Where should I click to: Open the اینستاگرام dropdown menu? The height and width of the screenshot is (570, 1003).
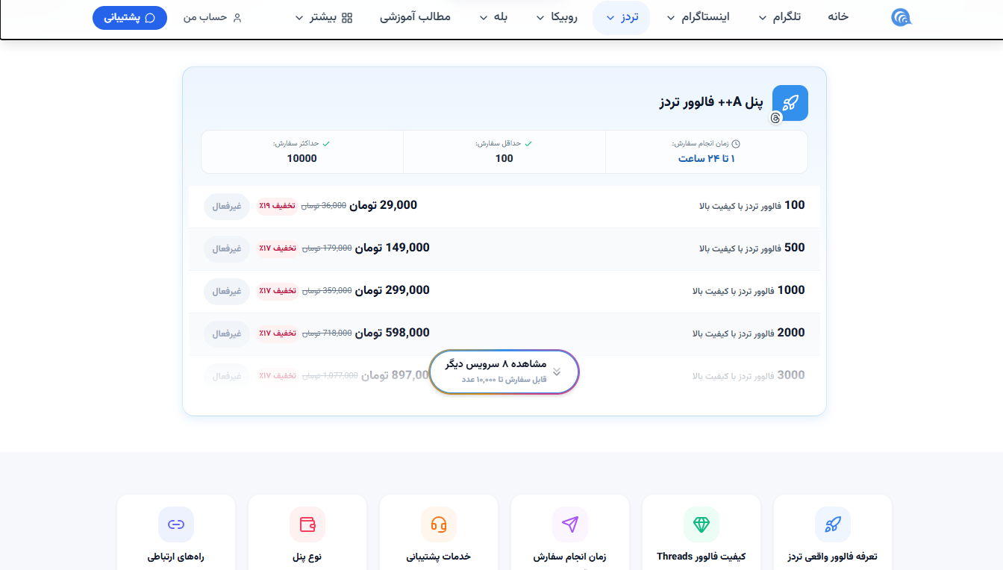click(x=698, y=17)
